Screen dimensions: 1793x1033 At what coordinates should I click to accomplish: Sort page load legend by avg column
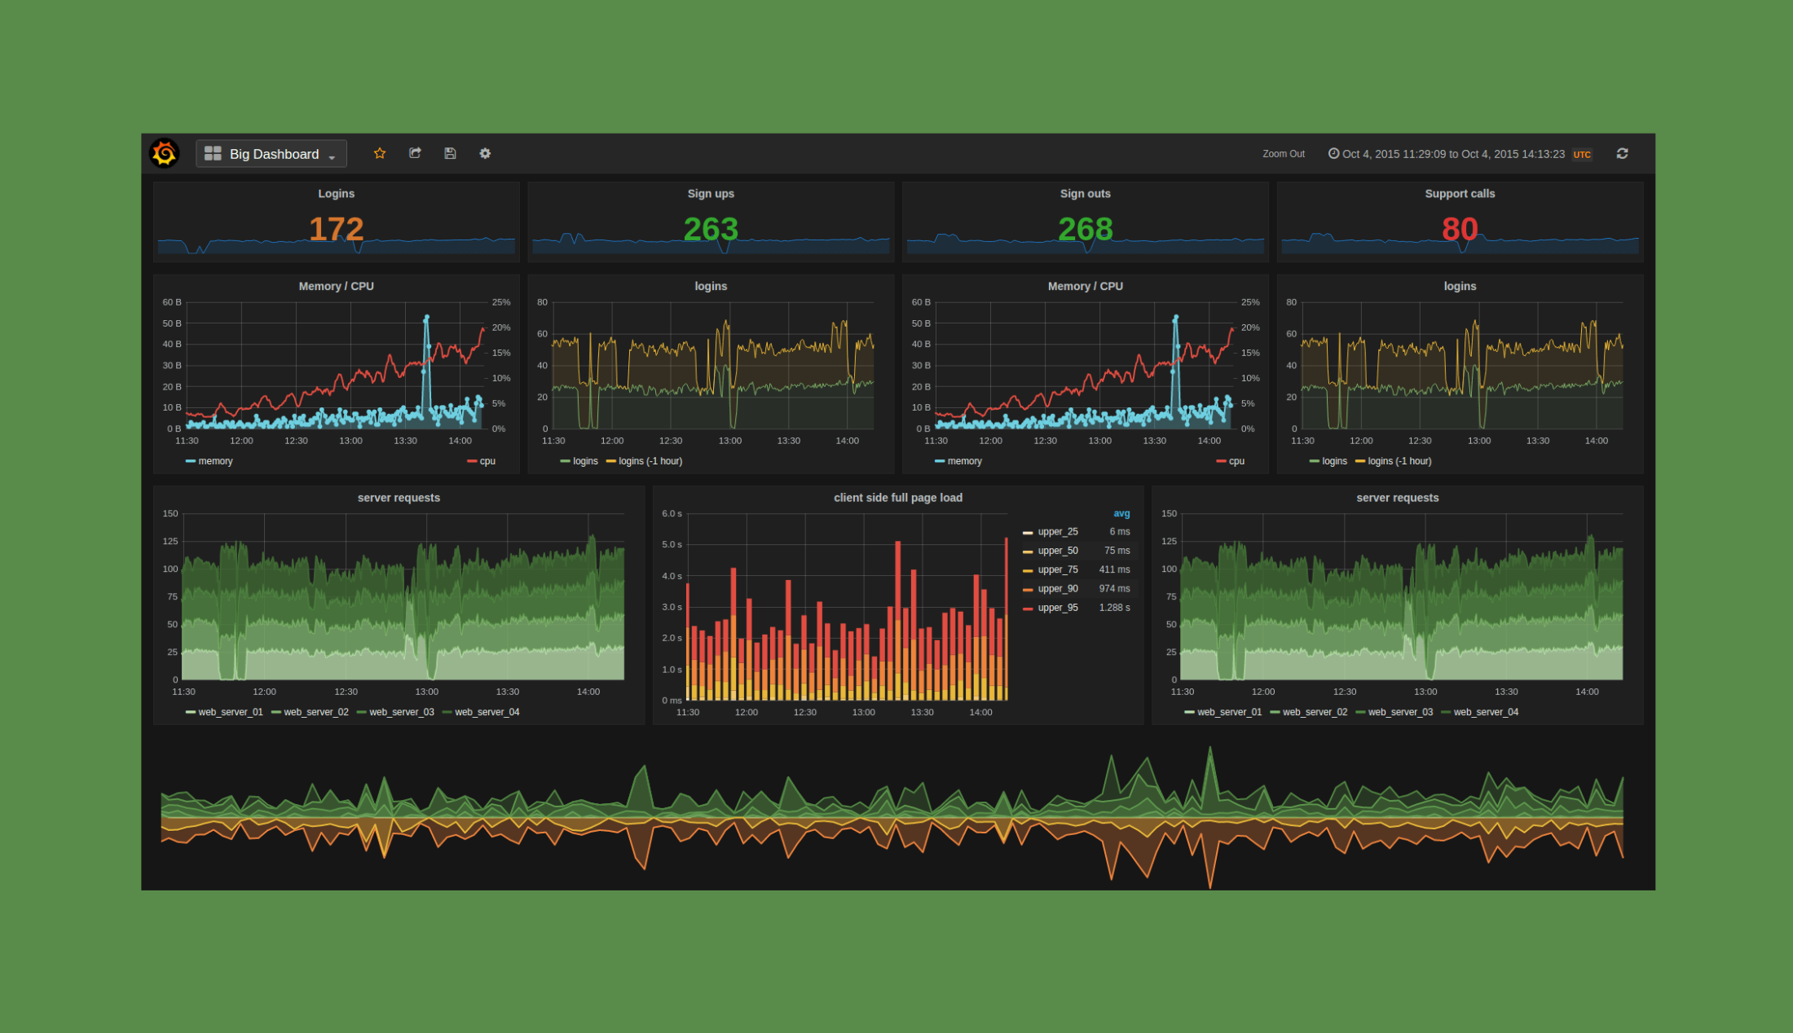(1121, 513)
